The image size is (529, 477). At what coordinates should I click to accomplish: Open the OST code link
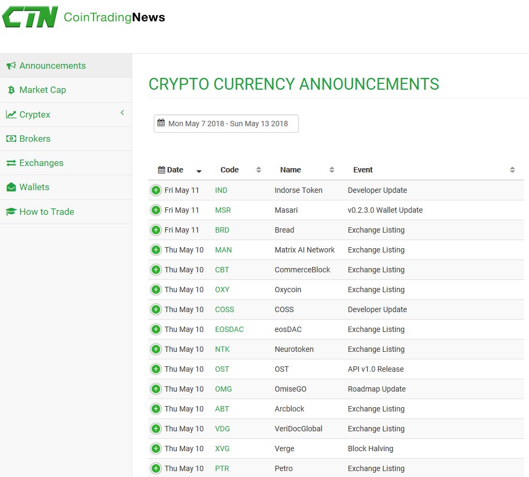(x=222, y=369)
